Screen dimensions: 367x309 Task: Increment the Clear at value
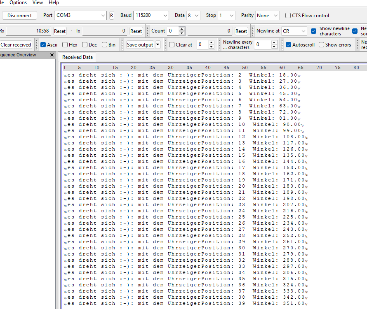tap(212, 43)
